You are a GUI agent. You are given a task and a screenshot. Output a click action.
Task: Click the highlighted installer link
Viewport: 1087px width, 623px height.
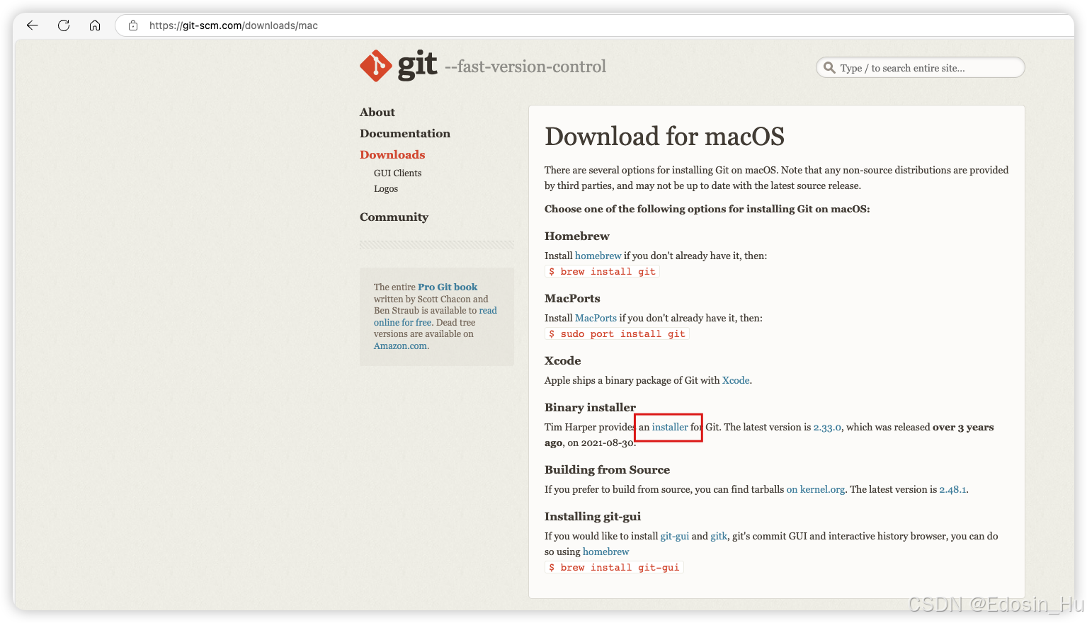[670, 427]
